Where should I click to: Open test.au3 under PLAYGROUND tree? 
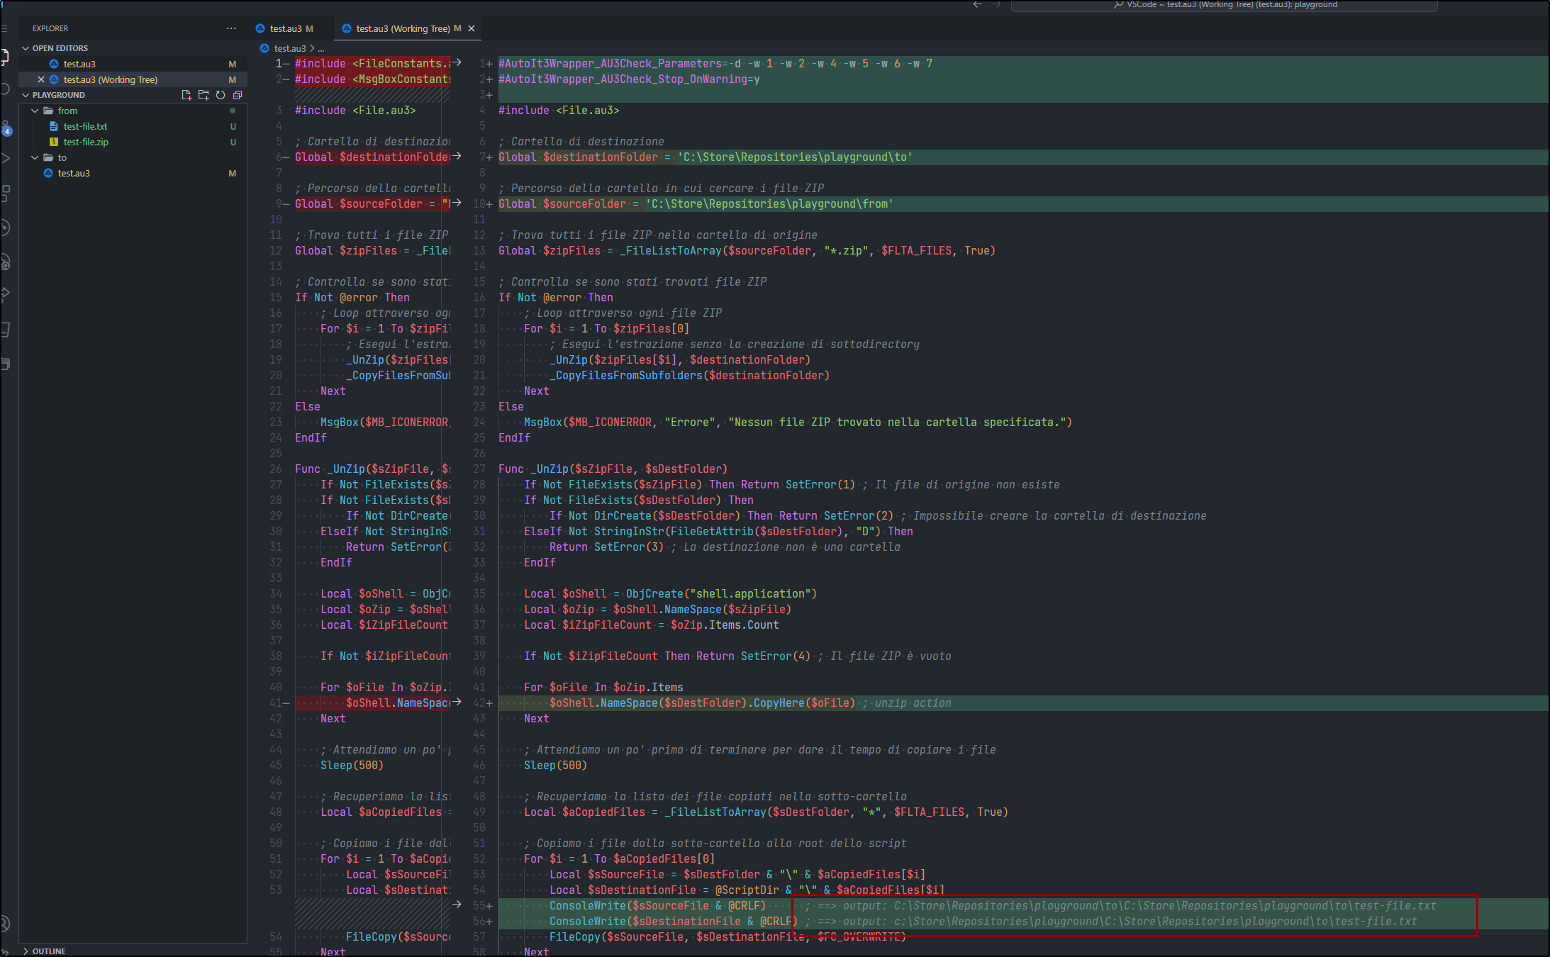(x=133, y=173)
